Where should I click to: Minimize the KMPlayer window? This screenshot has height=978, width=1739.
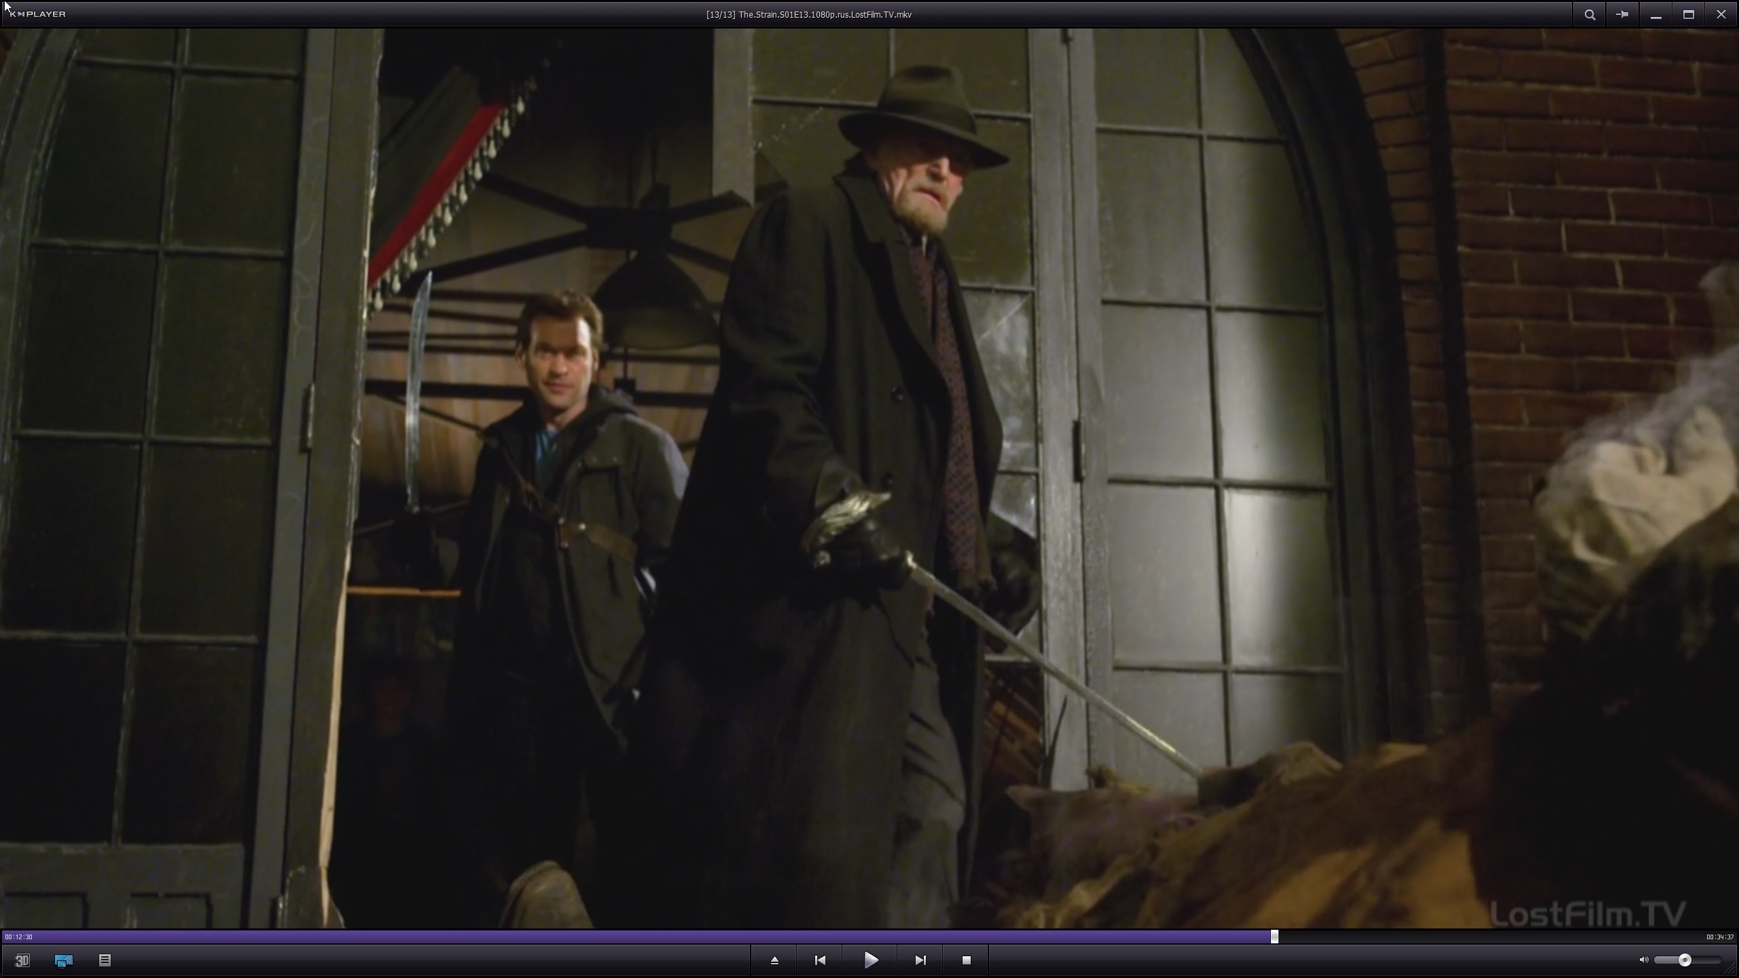point(1655,14)
